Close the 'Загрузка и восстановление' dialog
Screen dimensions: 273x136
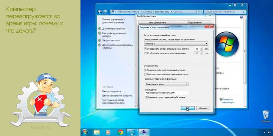(209, 27)
